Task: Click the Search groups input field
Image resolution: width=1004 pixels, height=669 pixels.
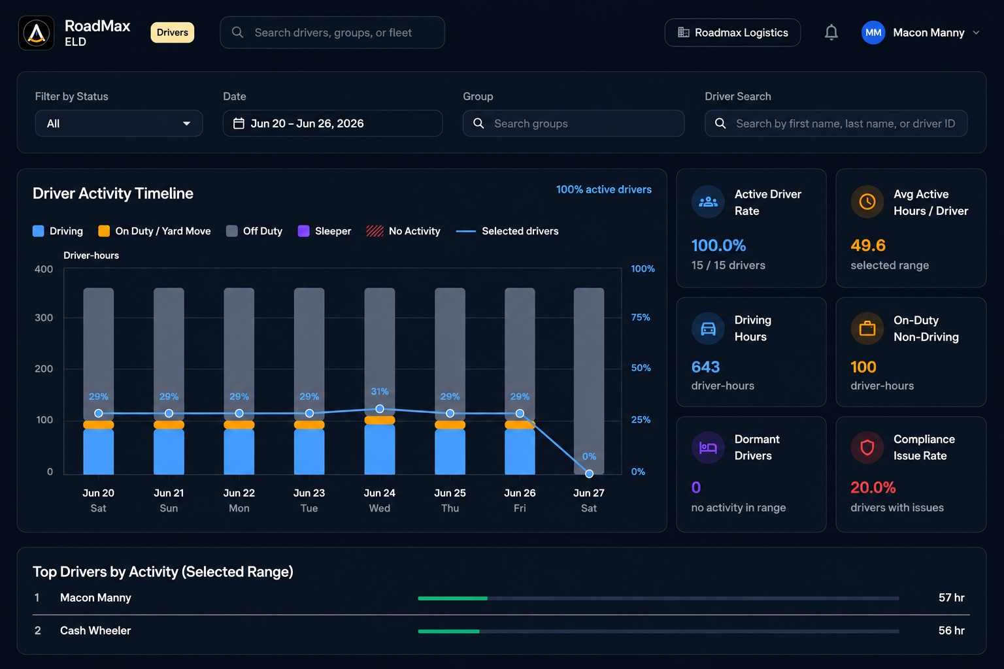Action: coord(574,123)
